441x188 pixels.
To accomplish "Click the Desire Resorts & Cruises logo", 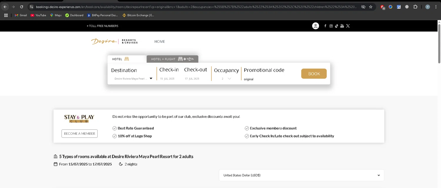I will tap(114, 41).
